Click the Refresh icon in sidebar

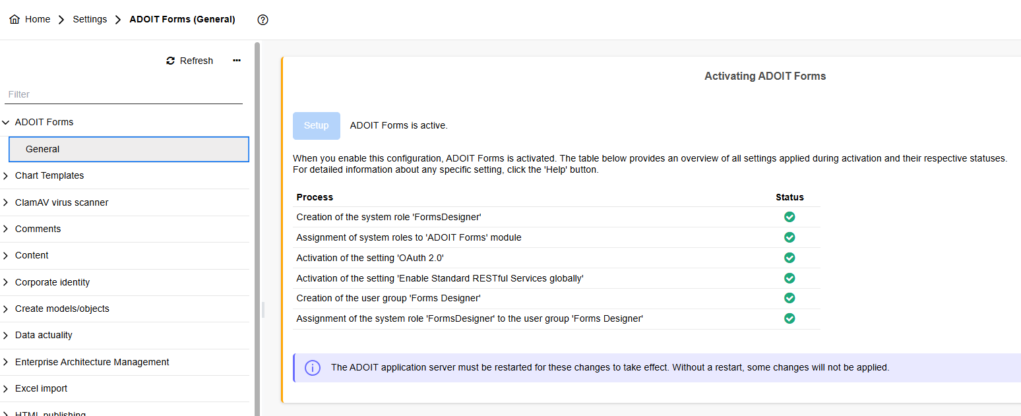[171, 61]
